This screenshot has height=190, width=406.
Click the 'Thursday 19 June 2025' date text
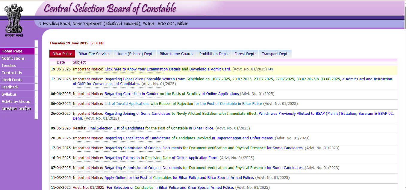coord(69,43)
